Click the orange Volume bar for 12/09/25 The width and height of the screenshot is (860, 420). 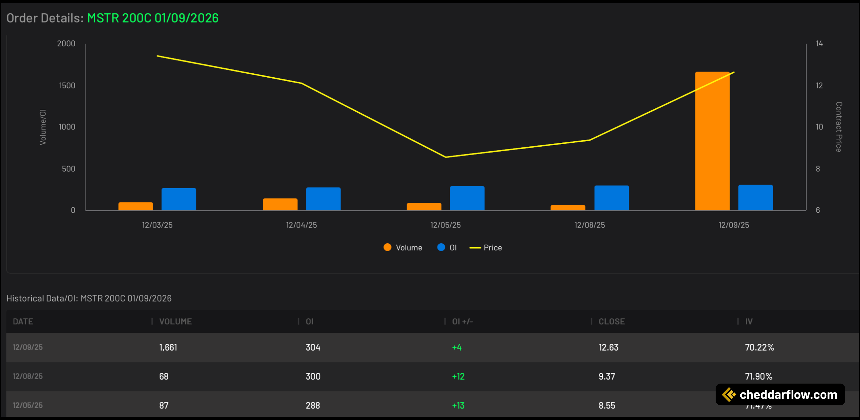(x=712, y=141)
